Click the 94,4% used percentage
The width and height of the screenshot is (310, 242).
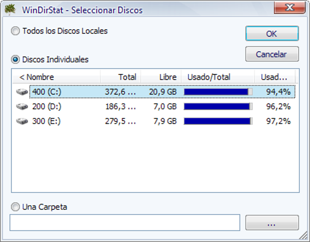(x=278, y=92)
